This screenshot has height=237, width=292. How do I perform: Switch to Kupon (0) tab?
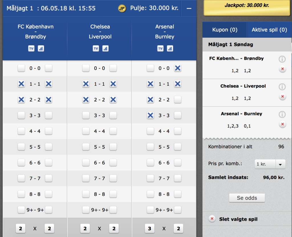[x=225, y=30]
